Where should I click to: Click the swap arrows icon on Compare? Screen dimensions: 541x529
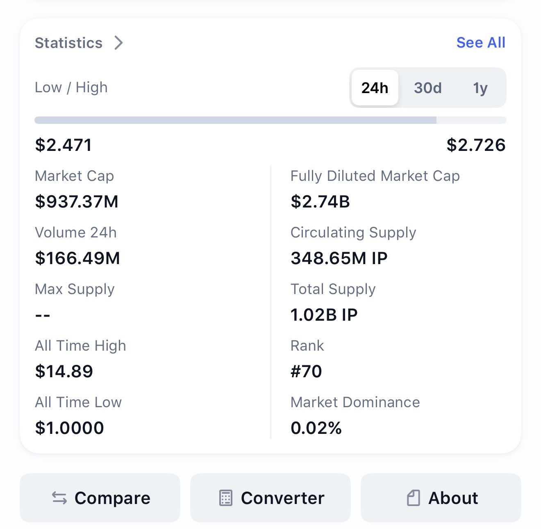point(59,498)
